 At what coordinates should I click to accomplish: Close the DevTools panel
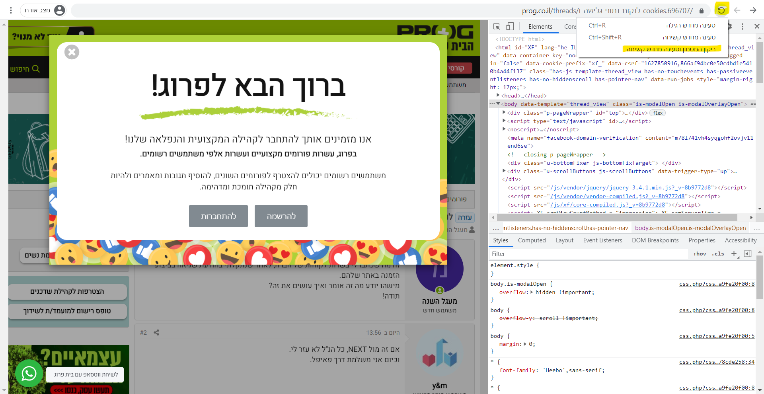(756, 27)
